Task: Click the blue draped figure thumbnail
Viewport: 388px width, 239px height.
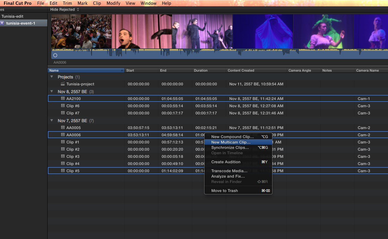Action: pyautogui.click(x=263, y=31)
